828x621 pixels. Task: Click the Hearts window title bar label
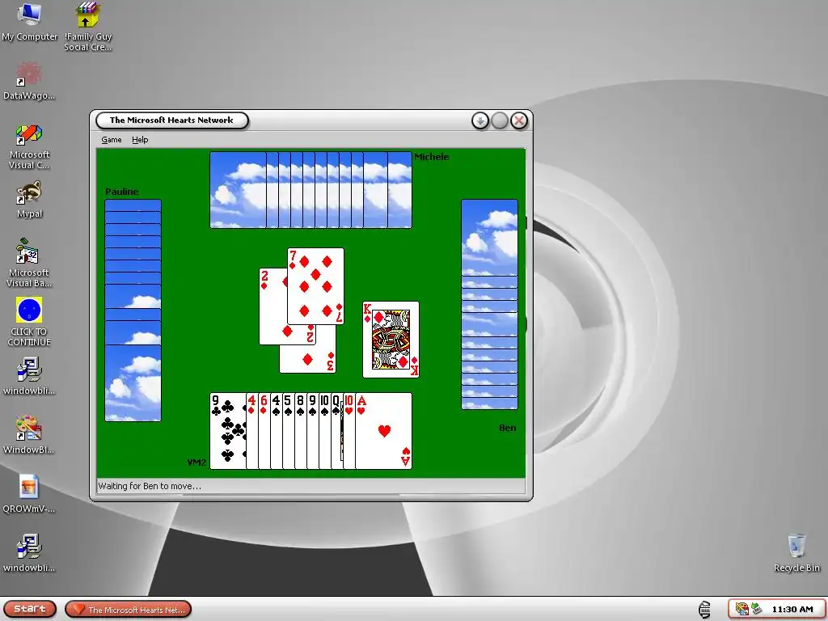coord(171,120)
